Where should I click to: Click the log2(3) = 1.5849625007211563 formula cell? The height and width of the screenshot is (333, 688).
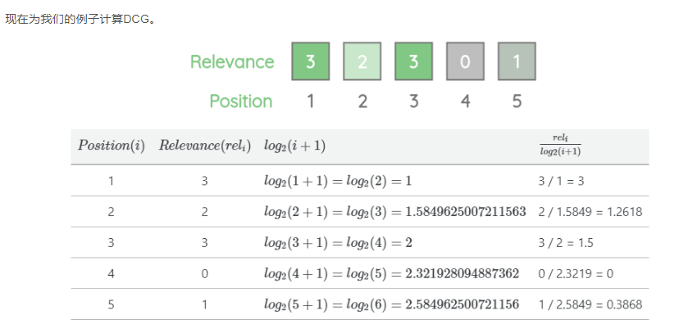[394, 212]
